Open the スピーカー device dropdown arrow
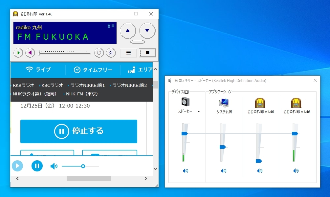 pyautogui.click(x=199, y=111)
